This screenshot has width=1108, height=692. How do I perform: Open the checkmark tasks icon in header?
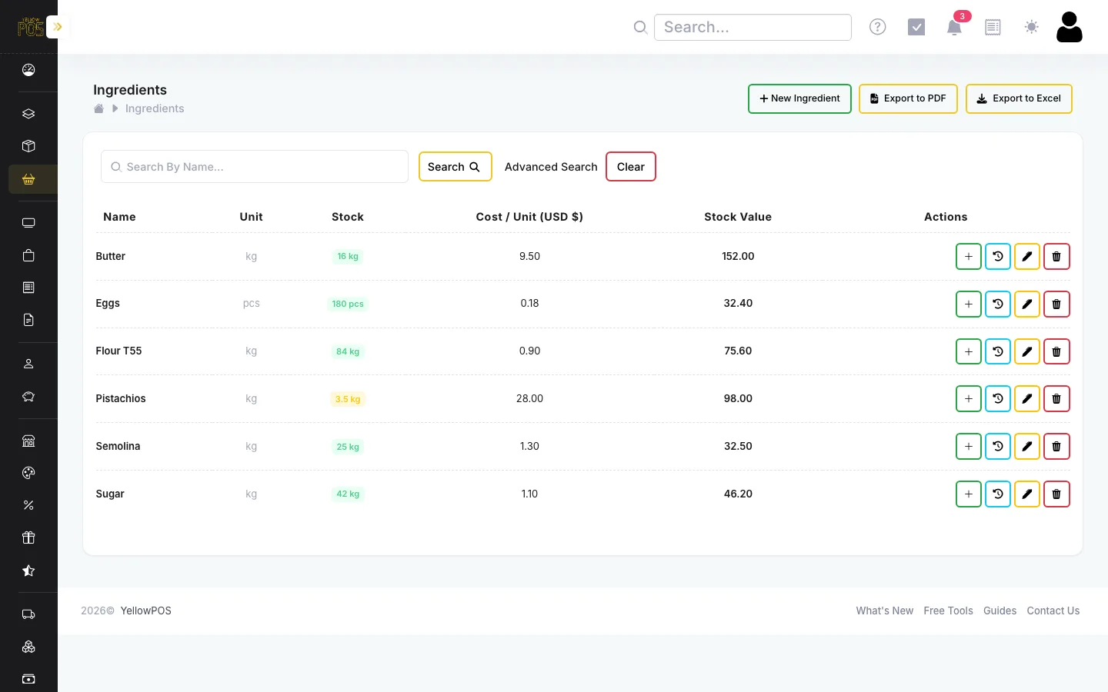click(916, 27)
